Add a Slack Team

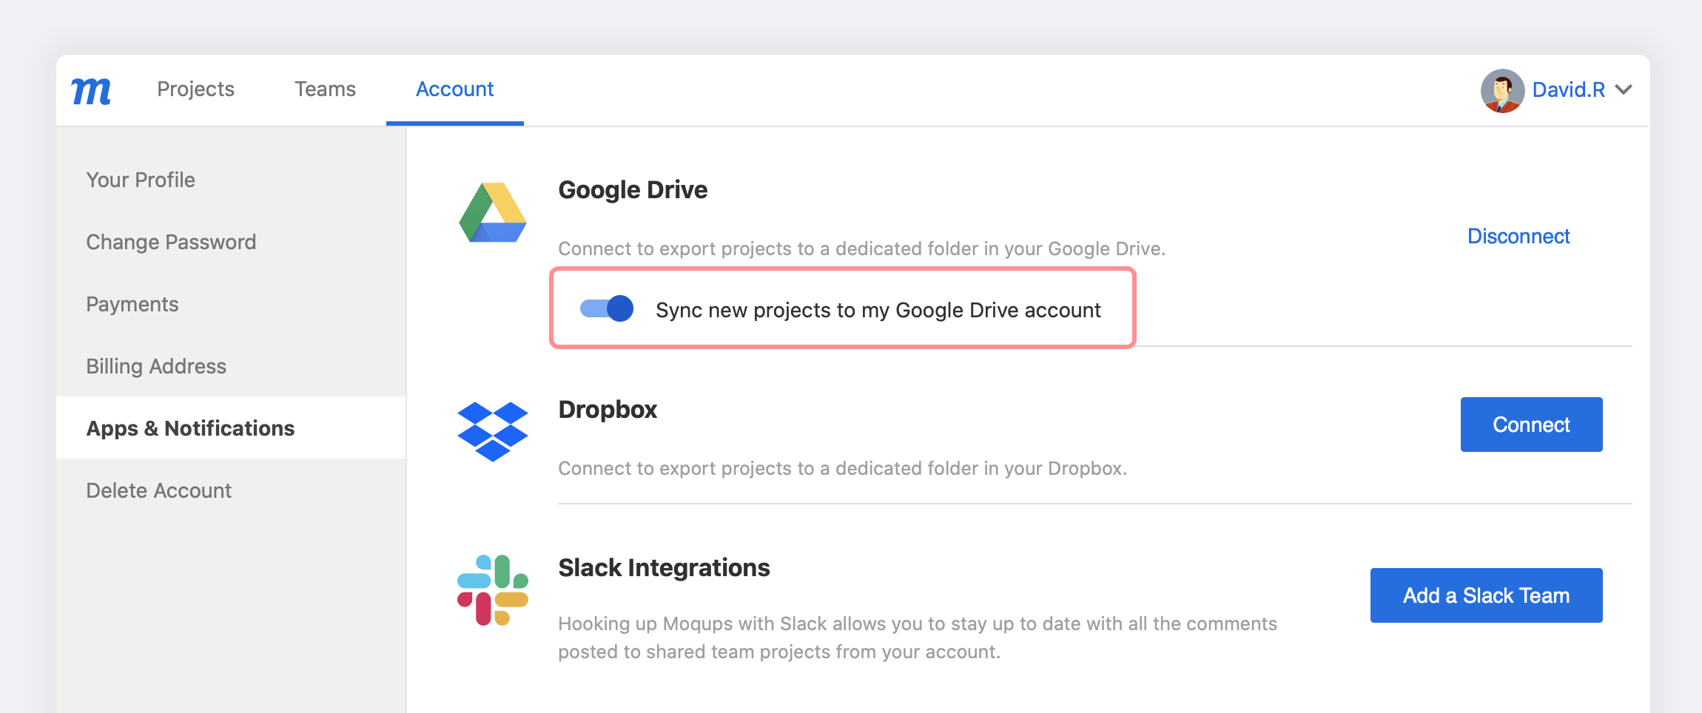pyautogui.click(x=1486, y=595)
